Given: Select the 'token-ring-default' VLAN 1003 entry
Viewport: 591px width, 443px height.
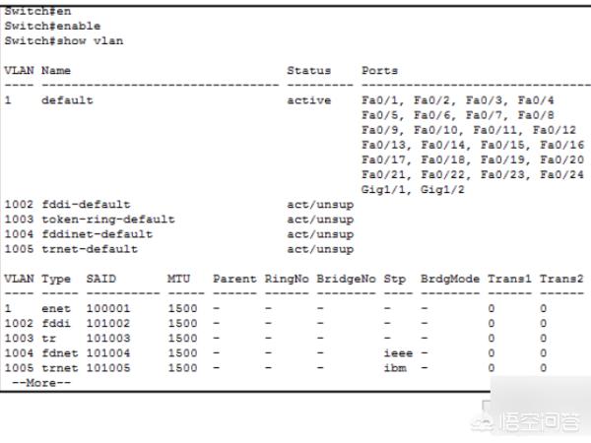Looking at the screenshot, I should [x=107, y=220].
